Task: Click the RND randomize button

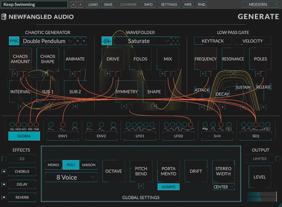Action: click(201, 4)
